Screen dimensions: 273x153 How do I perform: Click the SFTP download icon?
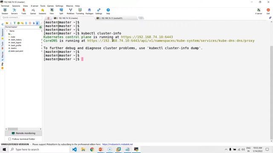point(11,23)
